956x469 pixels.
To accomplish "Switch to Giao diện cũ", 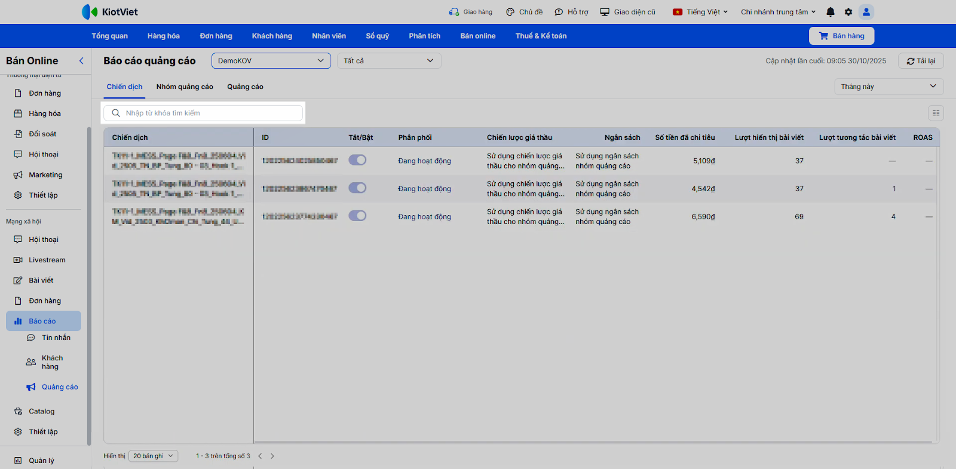I will coord(627,12).
